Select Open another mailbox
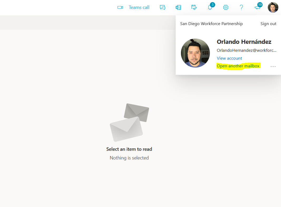 [238, 66]
